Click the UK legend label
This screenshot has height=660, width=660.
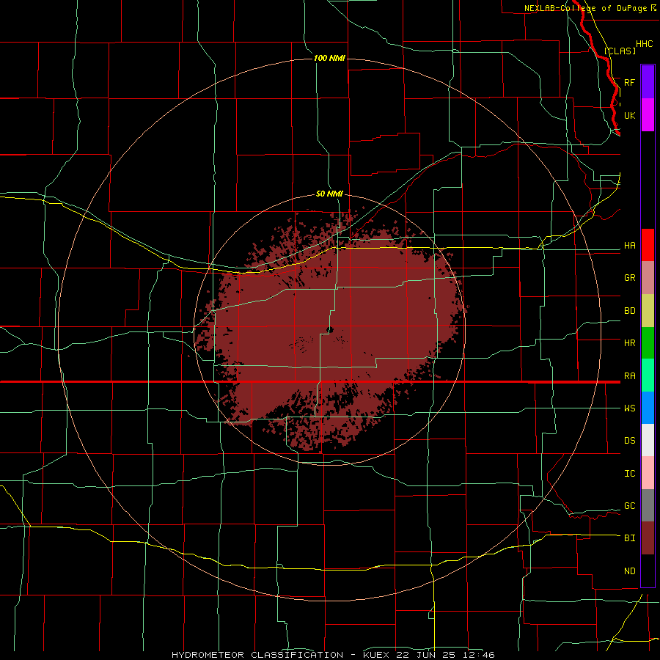[629, 115]
